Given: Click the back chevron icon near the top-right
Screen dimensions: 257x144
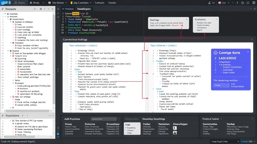Looking at the screenshot, I should (237, 3).
